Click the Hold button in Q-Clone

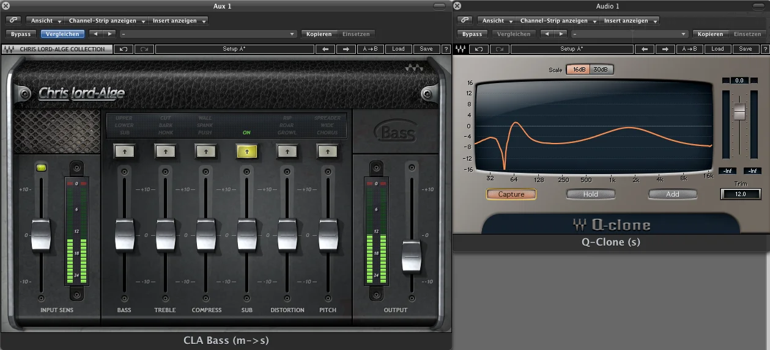click(590, 194)
